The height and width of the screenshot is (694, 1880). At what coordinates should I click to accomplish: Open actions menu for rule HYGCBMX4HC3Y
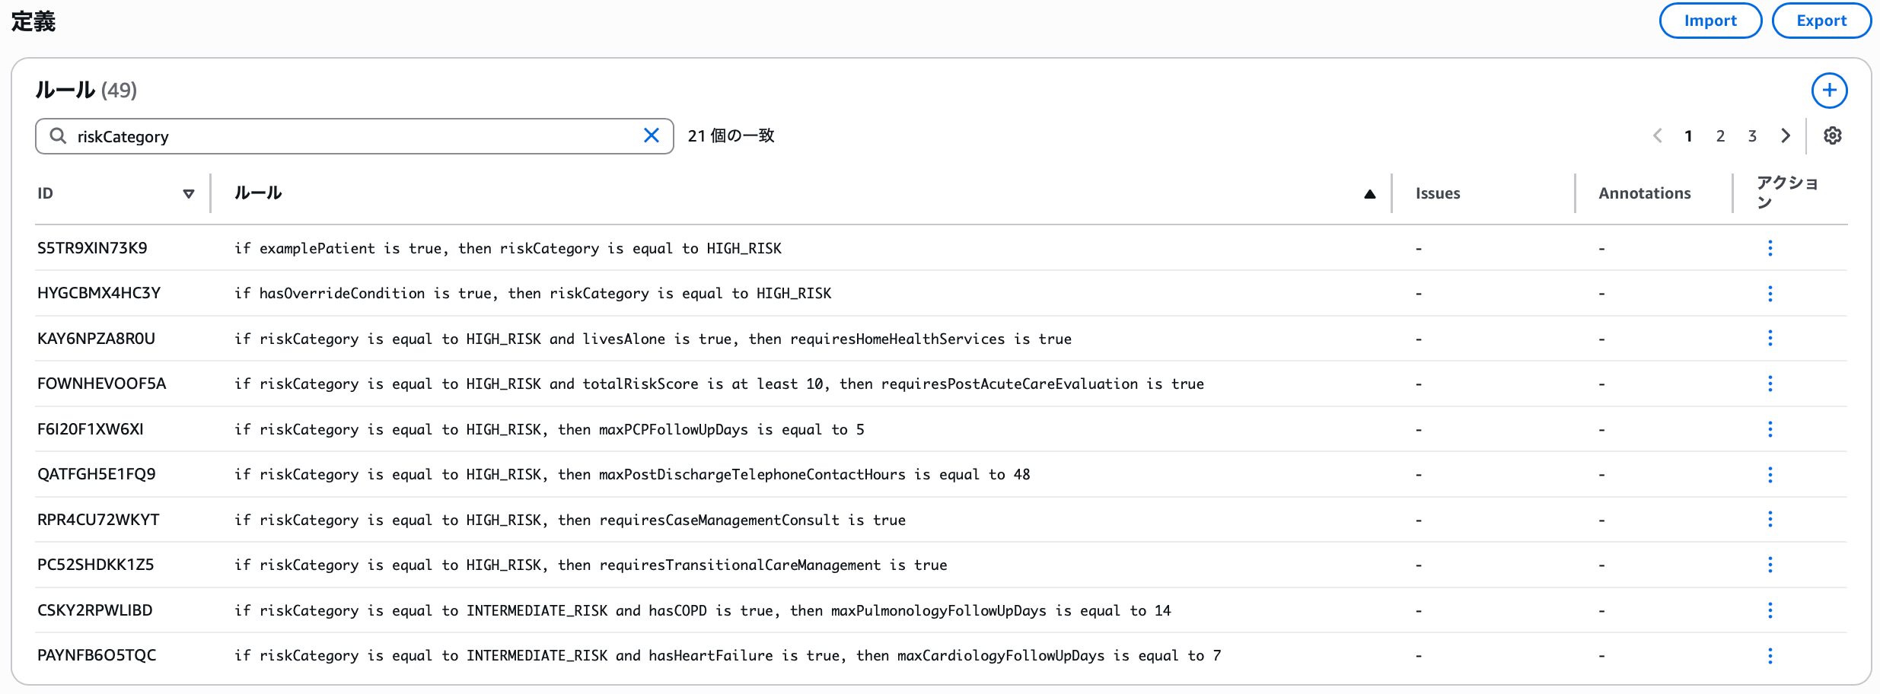(x=1770, y=294)
